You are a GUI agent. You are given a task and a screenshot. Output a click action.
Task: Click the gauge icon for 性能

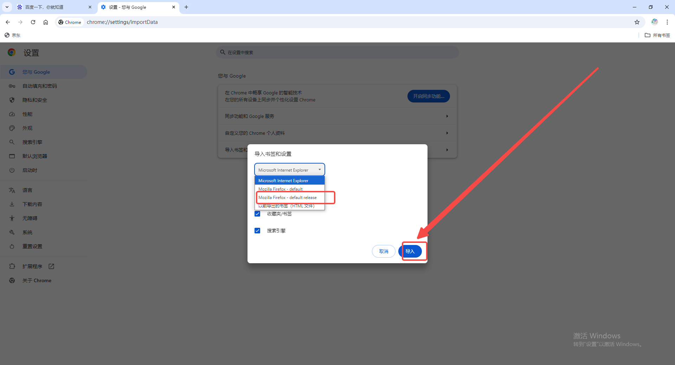click(x=12, y=114)
